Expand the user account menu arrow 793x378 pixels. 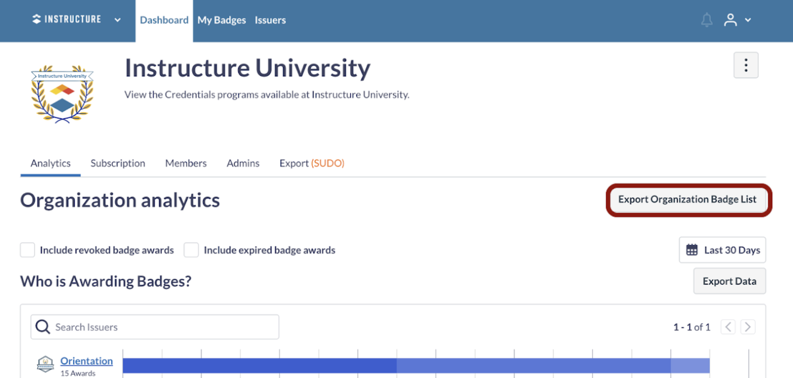(x=748, y=20)
